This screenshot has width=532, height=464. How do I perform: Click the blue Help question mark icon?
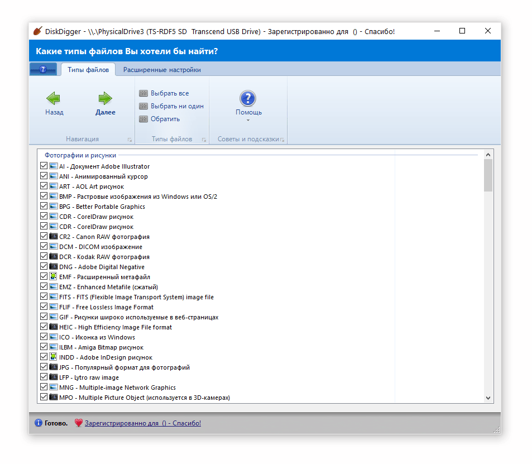tap(248, 99)
